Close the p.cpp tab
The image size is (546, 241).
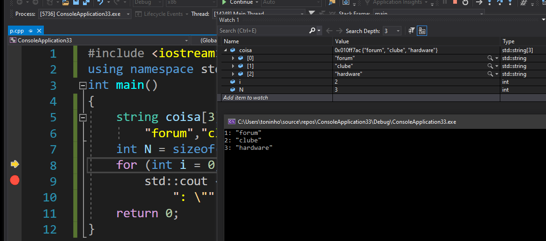39,31
